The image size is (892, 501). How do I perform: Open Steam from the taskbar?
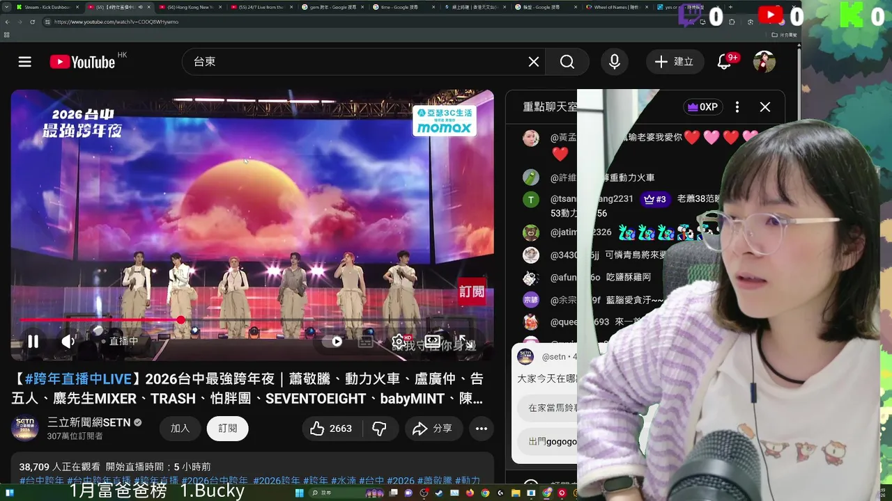pyautogui.click(x=439, y=493)
